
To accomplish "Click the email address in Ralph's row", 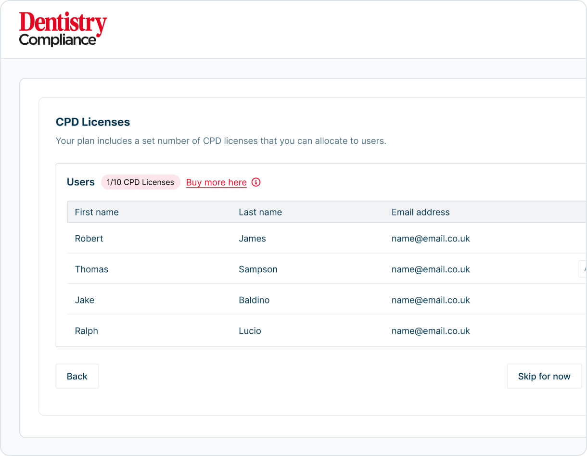I will point(431,331).
